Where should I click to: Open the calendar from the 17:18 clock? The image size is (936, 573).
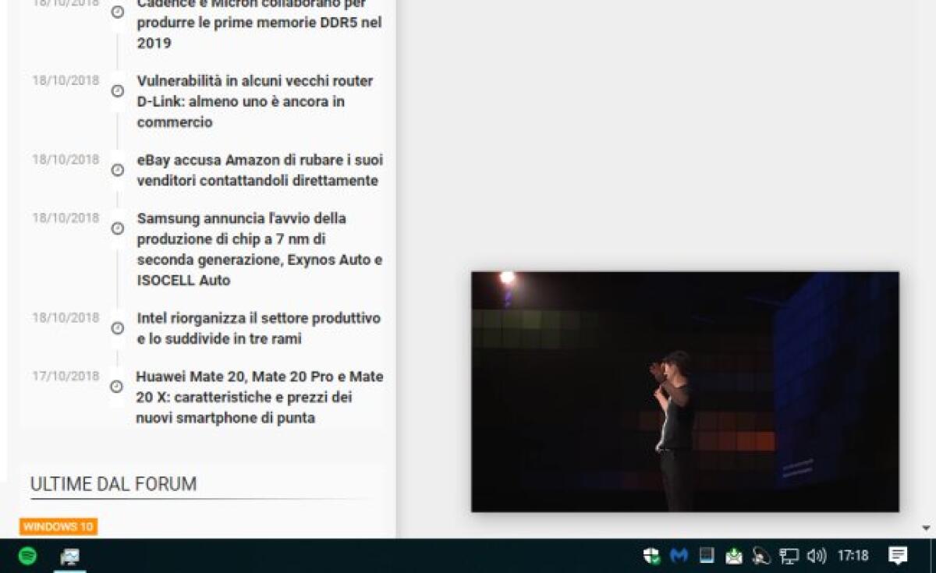(853, 556)
